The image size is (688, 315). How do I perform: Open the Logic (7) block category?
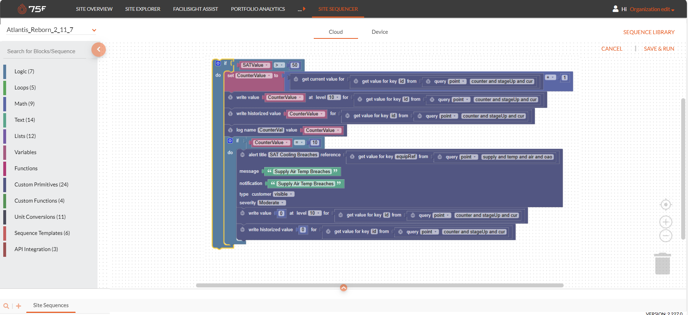pos(24,71)
